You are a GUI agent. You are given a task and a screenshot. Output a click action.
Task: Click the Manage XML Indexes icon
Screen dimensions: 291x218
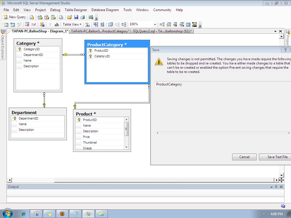182,24
